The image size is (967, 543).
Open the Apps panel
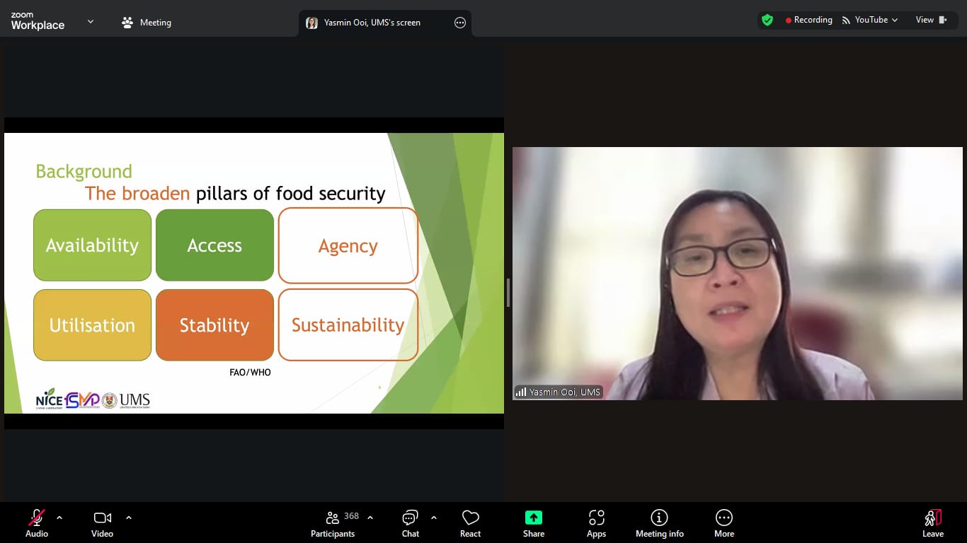[x=596, y=523]
